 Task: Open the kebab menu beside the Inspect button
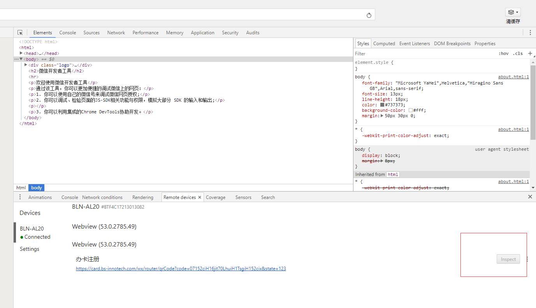(527, 259)
